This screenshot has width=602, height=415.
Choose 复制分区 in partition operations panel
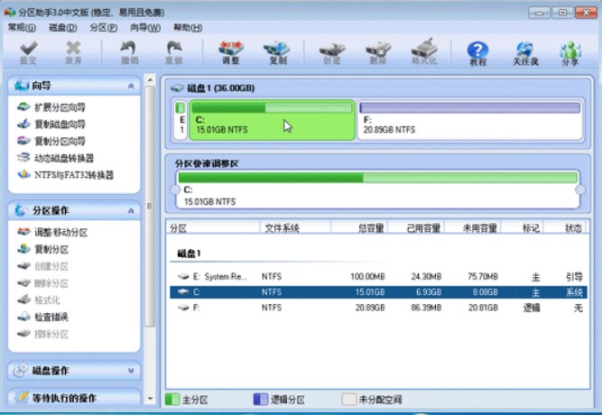coord(43,249)
